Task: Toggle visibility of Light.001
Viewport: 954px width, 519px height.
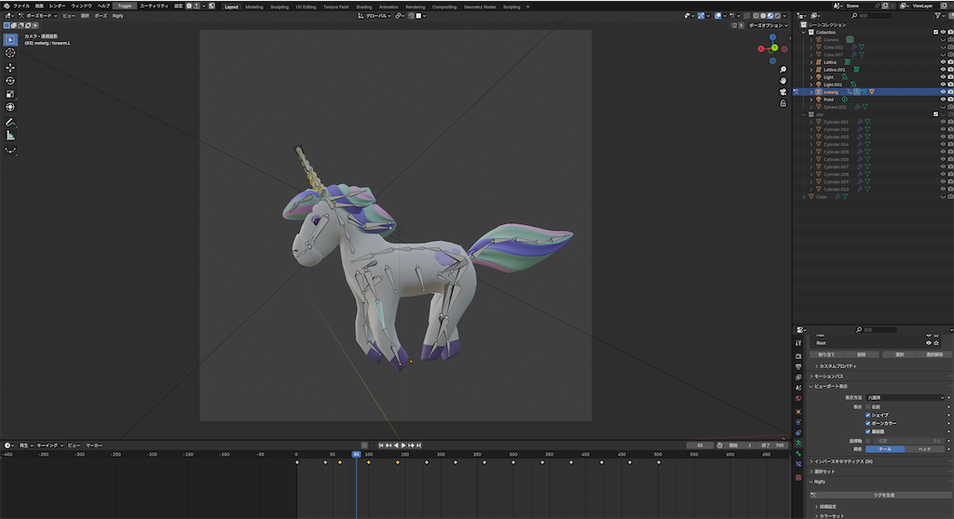Action: [x=943, y=85]
